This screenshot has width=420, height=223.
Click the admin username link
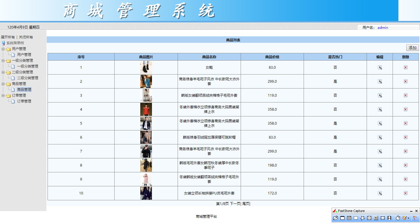click(x=383, y=28)
